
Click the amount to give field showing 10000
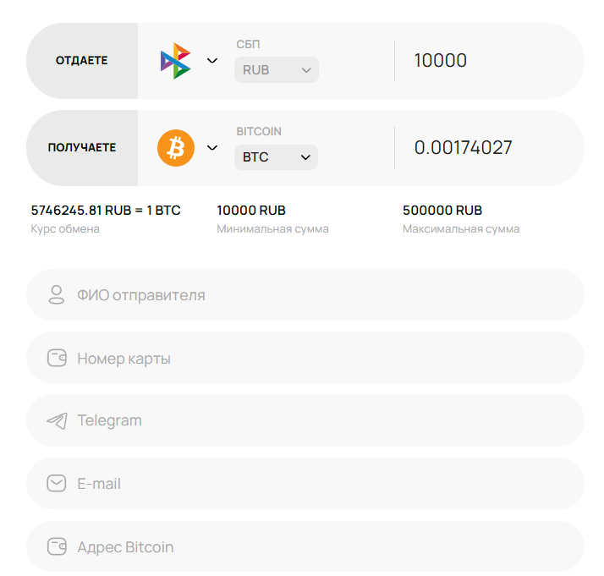[486, 61]
